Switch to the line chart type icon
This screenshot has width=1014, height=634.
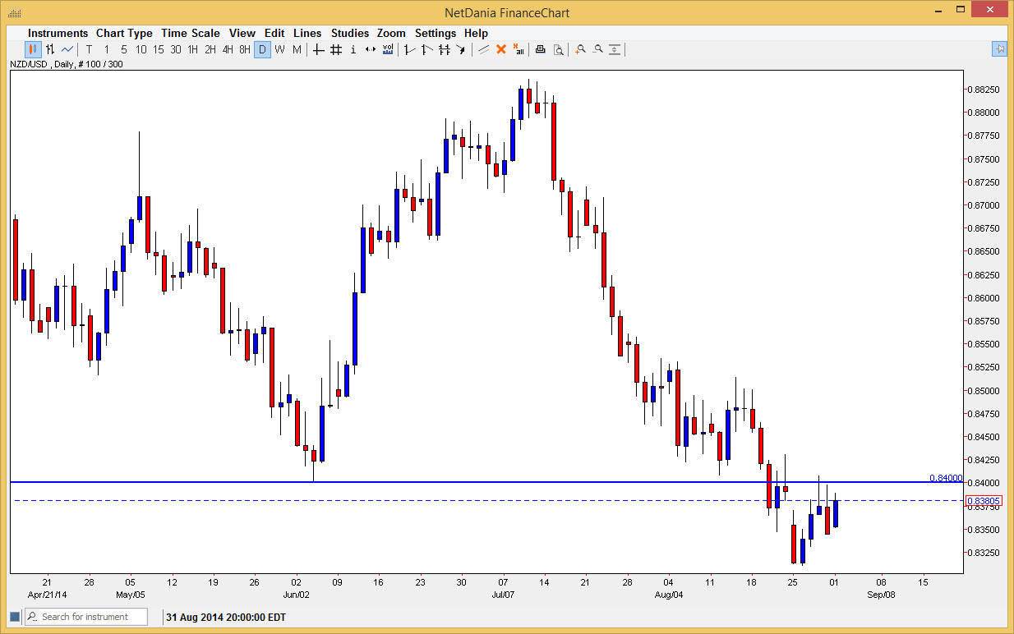(67, 49)
